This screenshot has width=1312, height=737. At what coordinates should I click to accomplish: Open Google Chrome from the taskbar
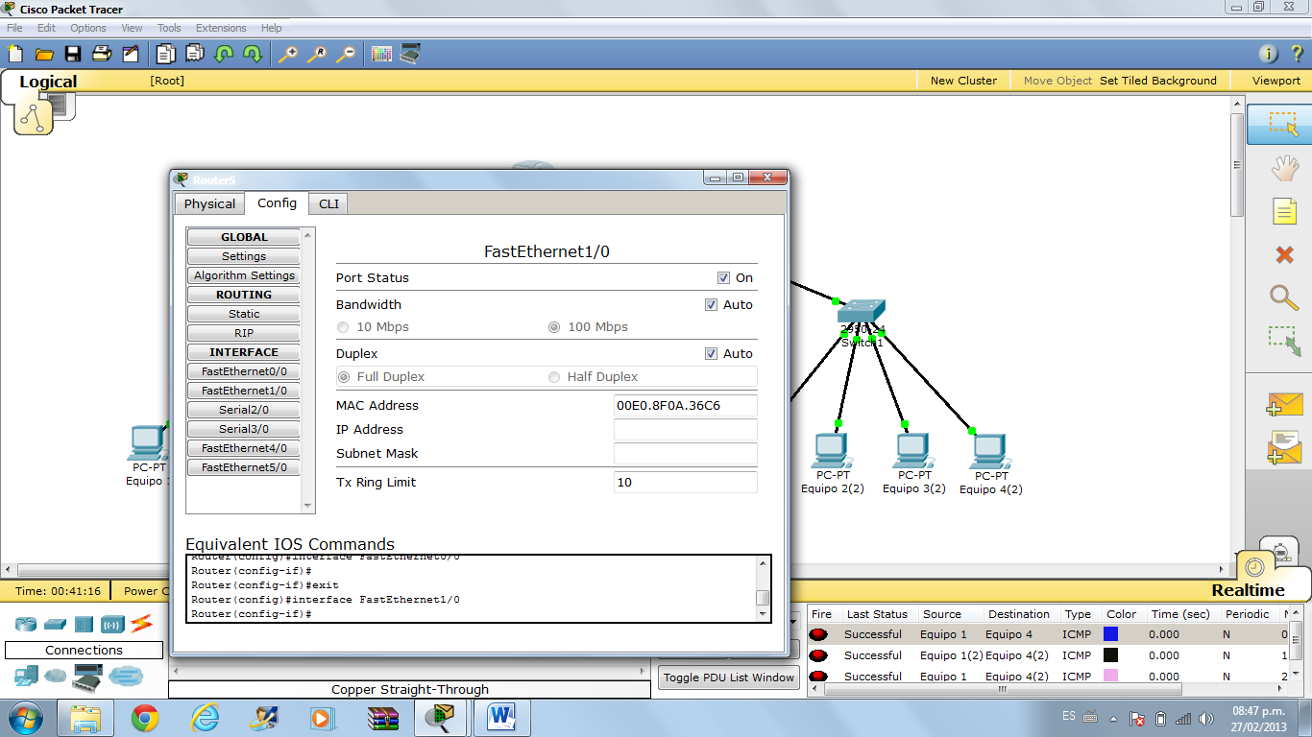pyautogui.click(x=145, y=718)
